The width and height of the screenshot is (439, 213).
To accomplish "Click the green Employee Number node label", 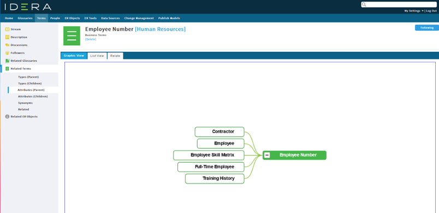I will (x=298, y=155).
